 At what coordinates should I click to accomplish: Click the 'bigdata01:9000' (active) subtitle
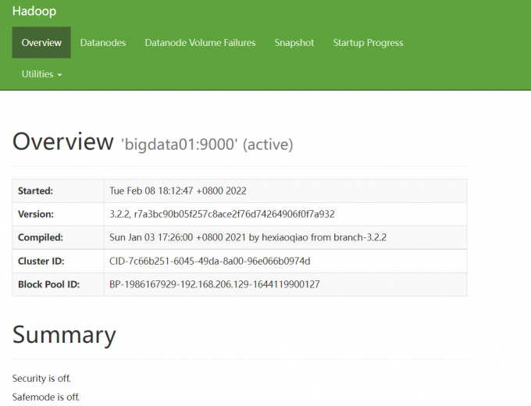click(207, 144)
